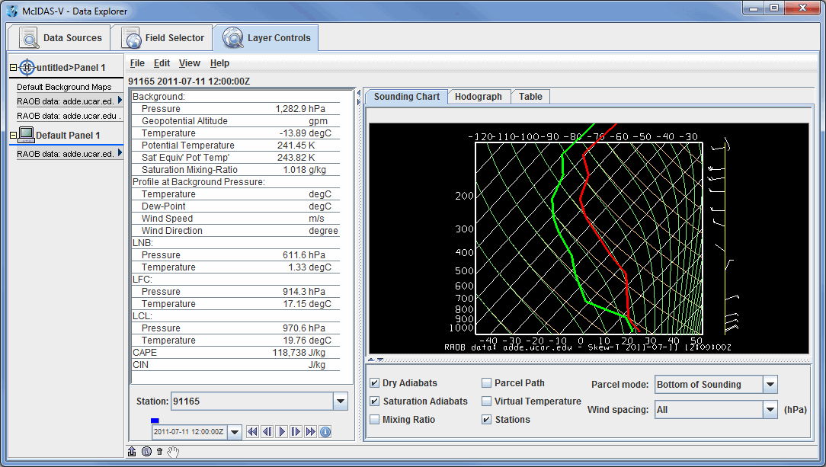The width and height of the screenshot is (826, 467).
Task: Open the Station 91165 dropdown
Action: click(341, 401)
